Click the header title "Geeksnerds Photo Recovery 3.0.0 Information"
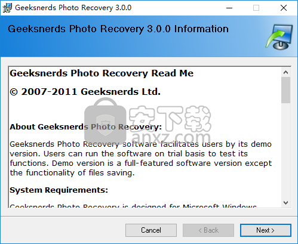Screen dimensions: 298x244 (x=118, y=29)
